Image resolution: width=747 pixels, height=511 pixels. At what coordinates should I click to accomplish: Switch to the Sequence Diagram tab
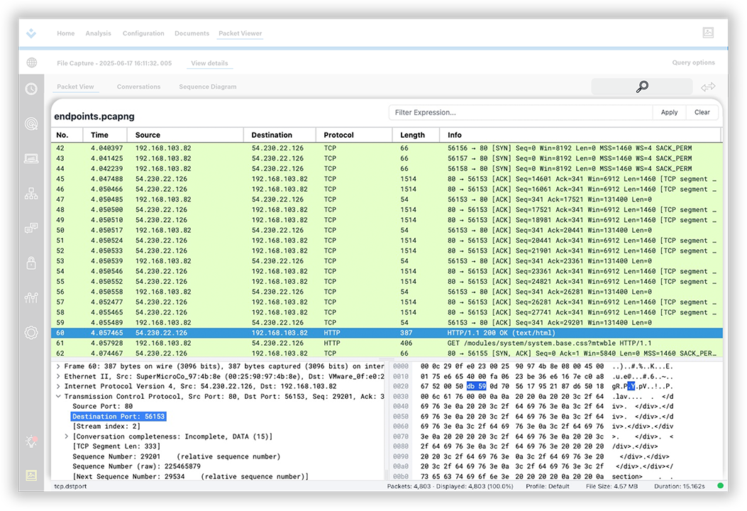pyautogui.click(x=208, y=87)
